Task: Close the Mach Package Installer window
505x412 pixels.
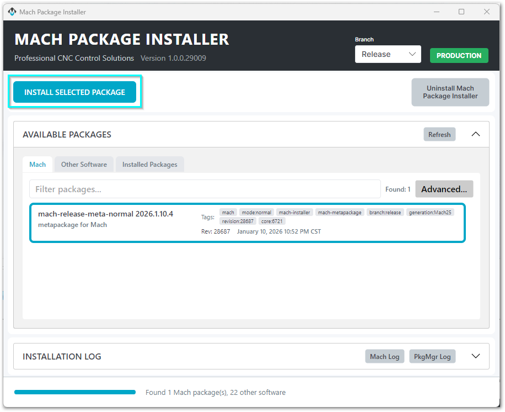Action: pyautogui.click(x=486, y=12)
